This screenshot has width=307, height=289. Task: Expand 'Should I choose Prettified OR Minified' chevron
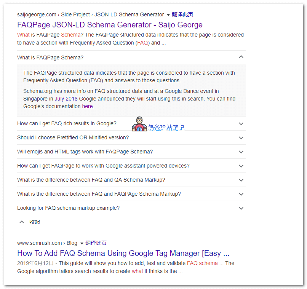tap(241, 138)
